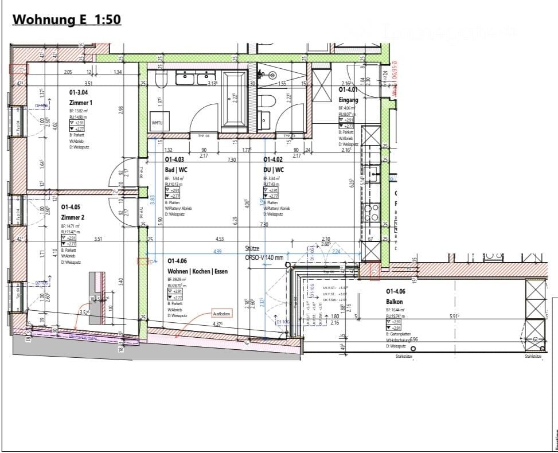Click the 'DU | WC' room label
558x453 pixels.
click(274, 169)
